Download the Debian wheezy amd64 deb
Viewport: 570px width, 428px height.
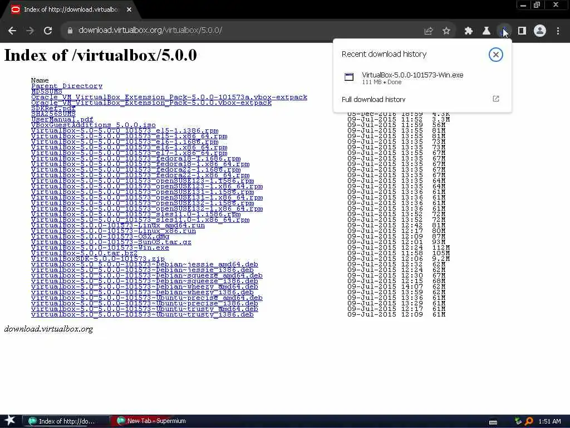(145, 287)
